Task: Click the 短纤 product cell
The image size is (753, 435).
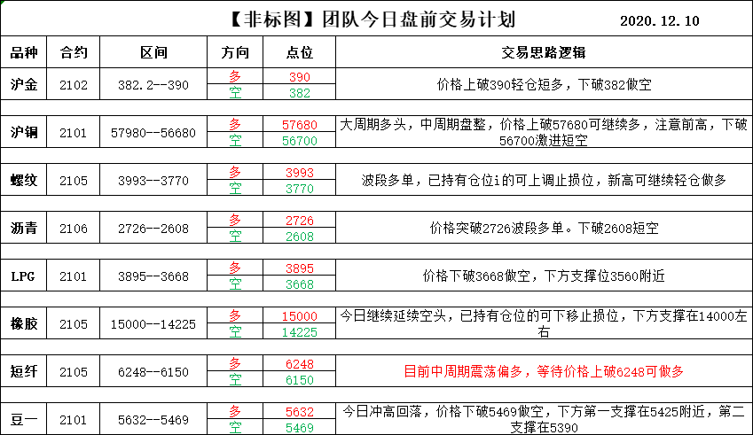Action: point(24,371)
